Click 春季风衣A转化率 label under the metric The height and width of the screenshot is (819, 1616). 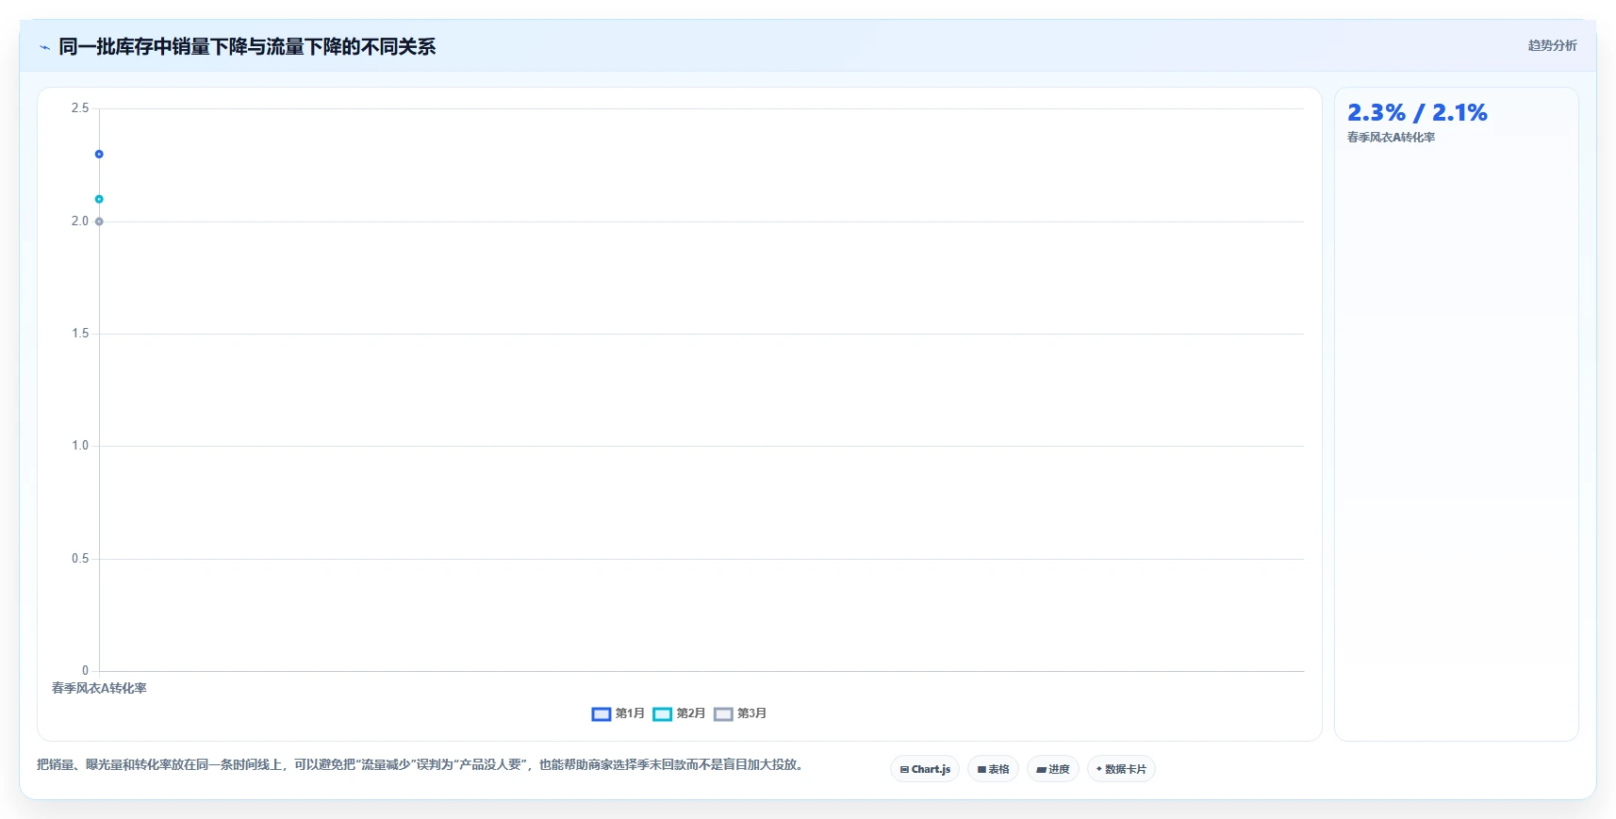[1391, 138]
